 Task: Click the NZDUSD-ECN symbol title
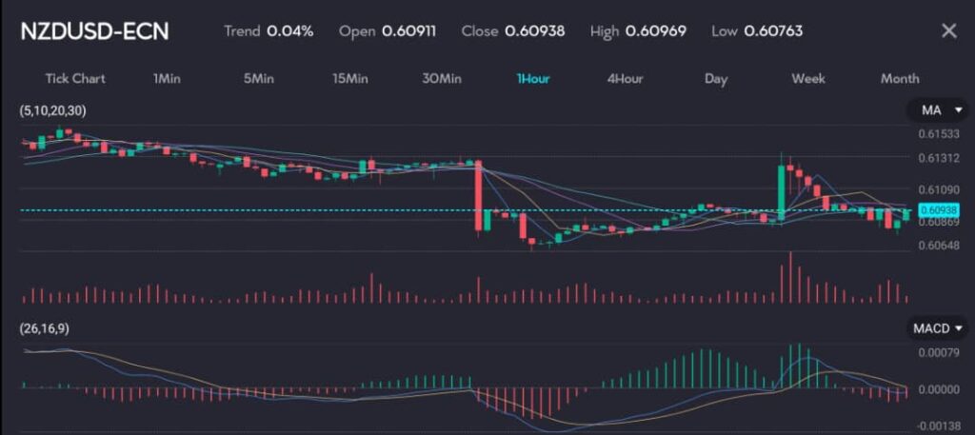coord(95,30)
